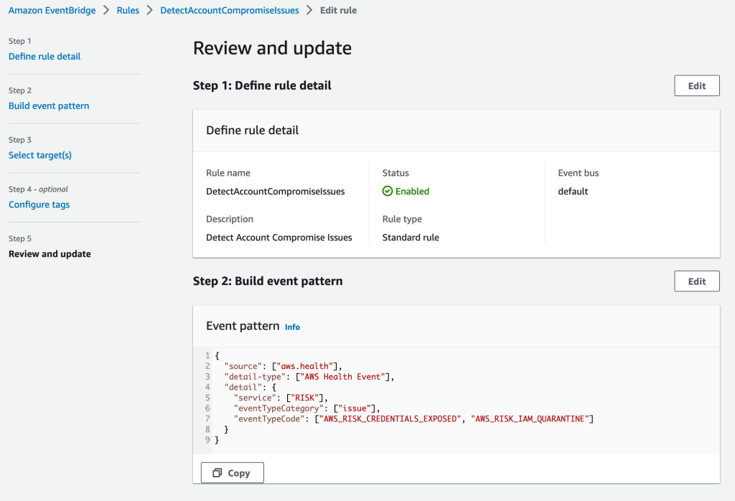Jump to Step 1 Define rule detail
The image size is (735, 501).
point(45,57)
